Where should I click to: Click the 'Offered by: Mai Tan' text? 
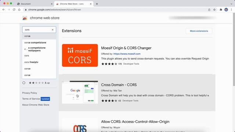coord(112,91)
